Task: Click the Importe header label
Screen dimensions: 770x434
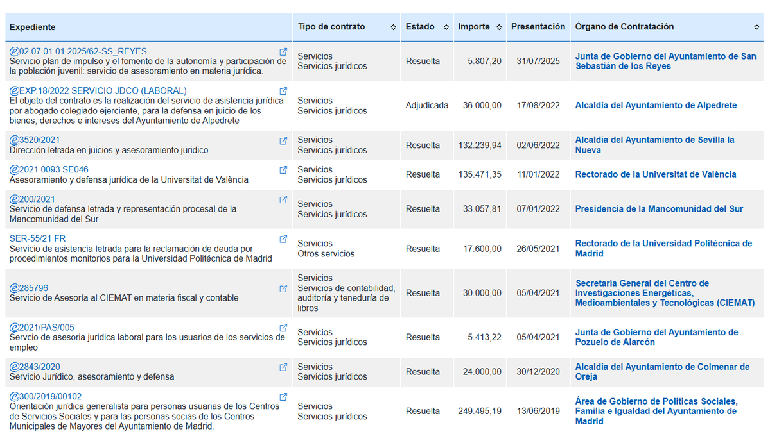Action: tap(474, 27)
